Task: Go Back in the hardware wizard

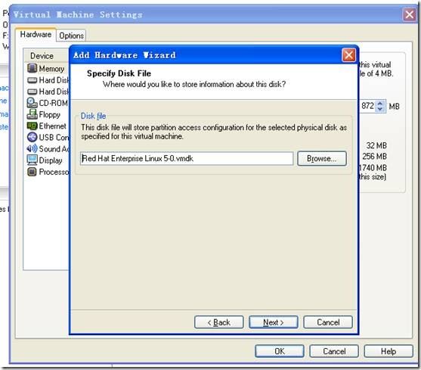Action: pos(219,322)
